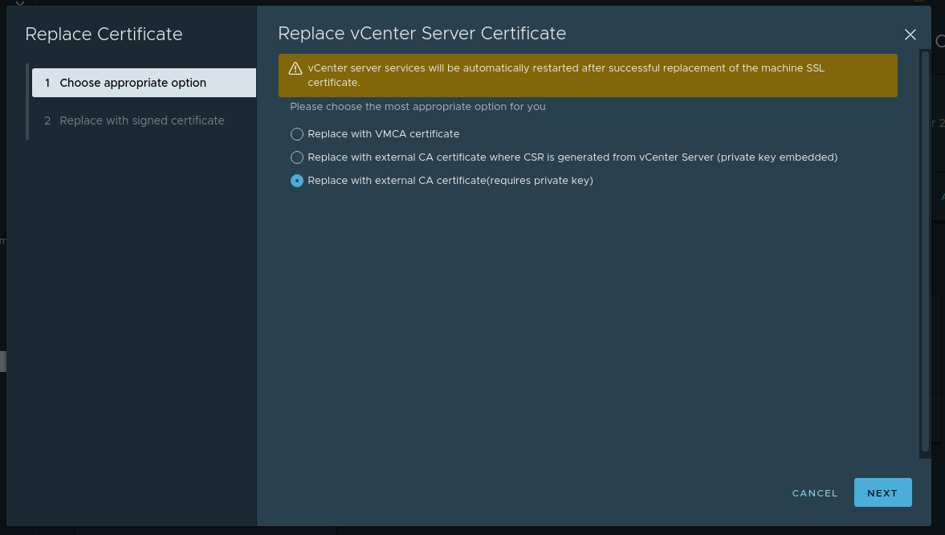Click the Replace vCenter Server Certificate heading
The height and width of the screenshot is (535, 945).
pyautogui.click(x=422, y=34)
